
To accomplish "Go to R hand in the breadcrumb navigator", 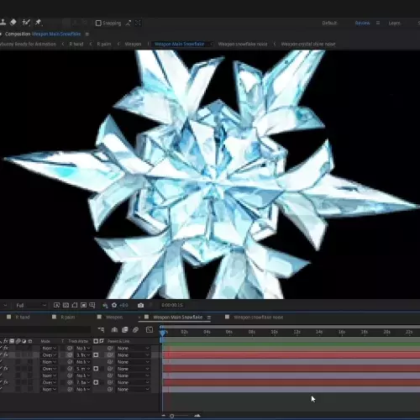I will click(x=76, y=44).
